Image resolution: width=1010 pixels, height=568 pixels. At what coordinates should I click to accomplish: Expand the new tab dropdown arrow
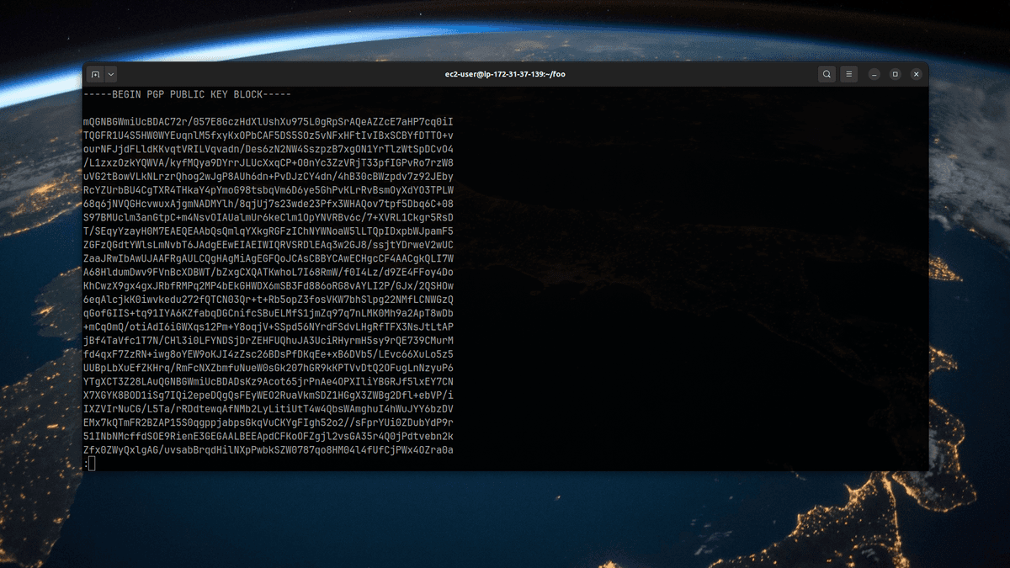click(111, 74)
